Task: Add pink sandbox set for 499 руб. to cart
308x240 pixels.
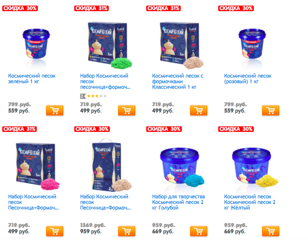Action: (x=55, y=231)
